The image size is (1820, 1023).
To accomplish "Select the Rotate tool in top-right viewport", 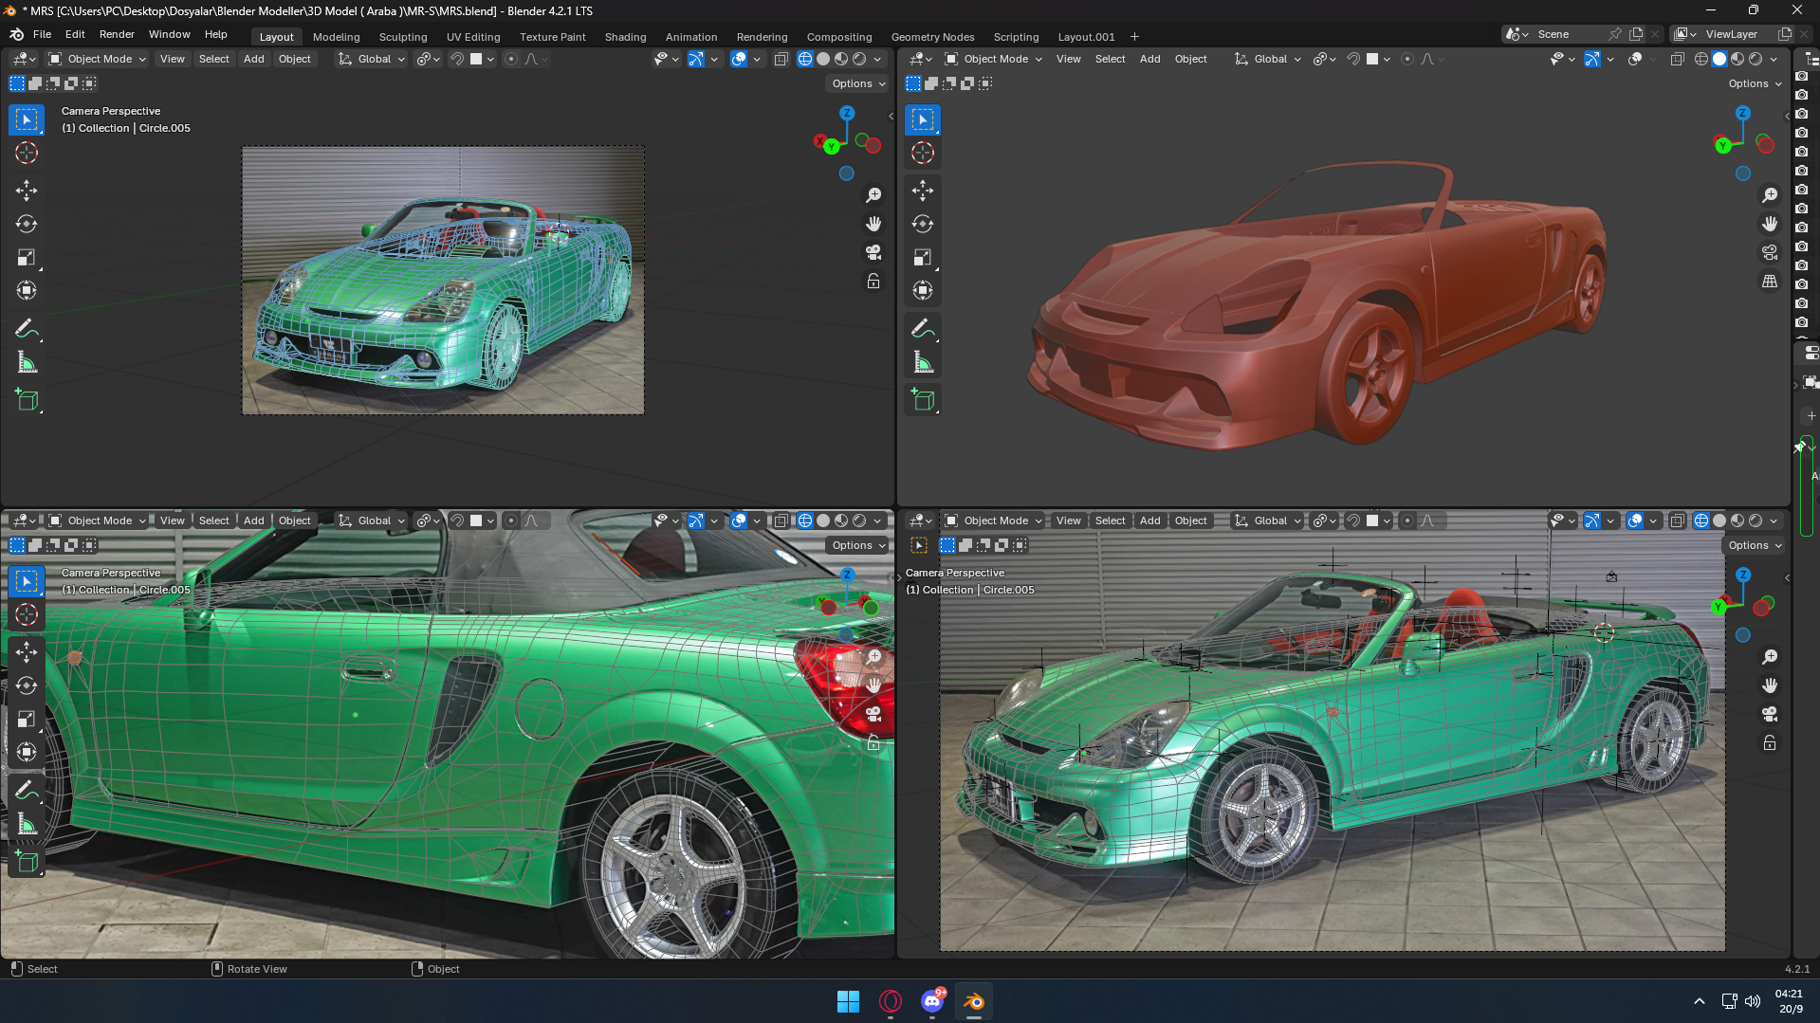I will (x=922, y=224).
